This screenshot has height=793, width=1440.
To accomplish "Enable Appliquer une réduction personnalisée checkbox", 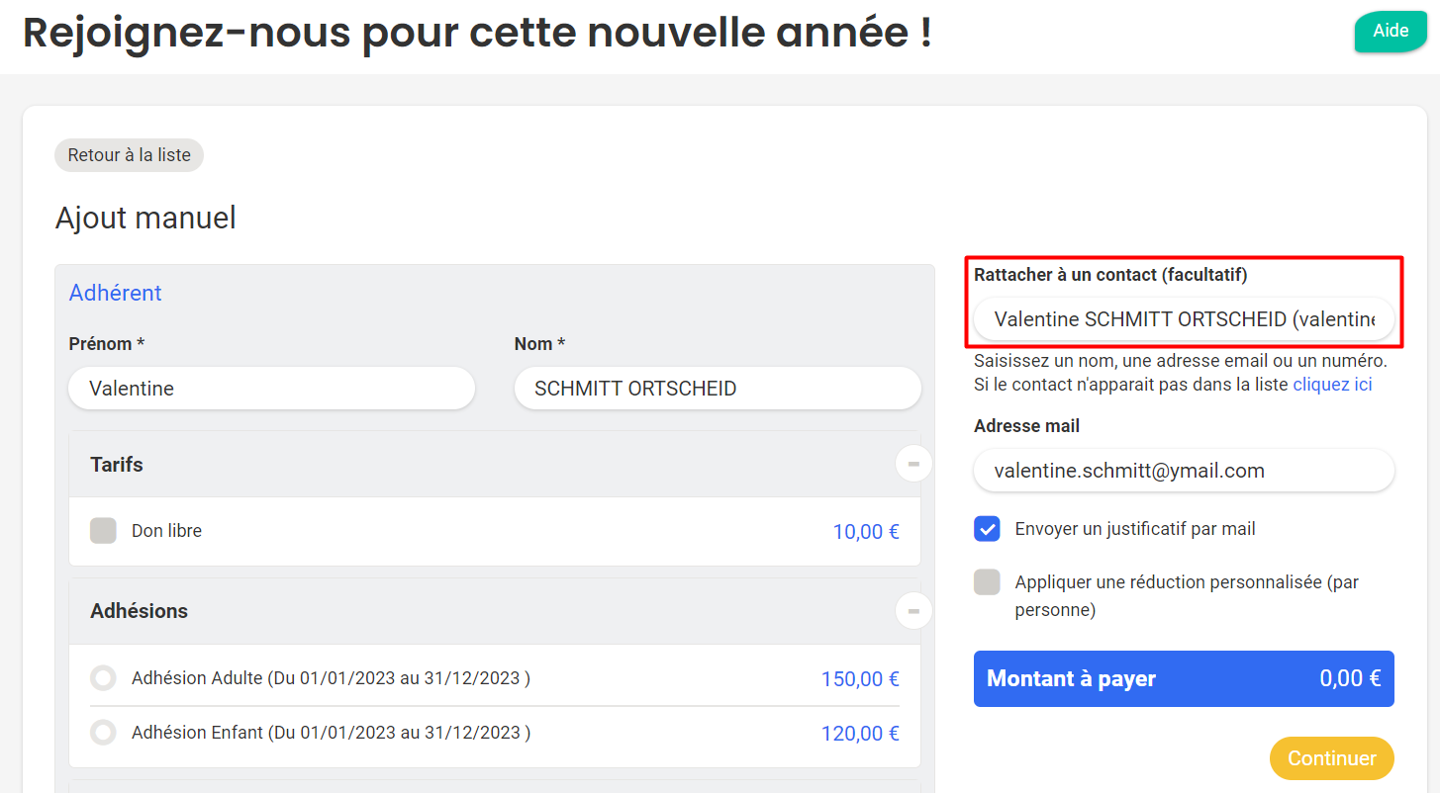I will coord(987,582).
